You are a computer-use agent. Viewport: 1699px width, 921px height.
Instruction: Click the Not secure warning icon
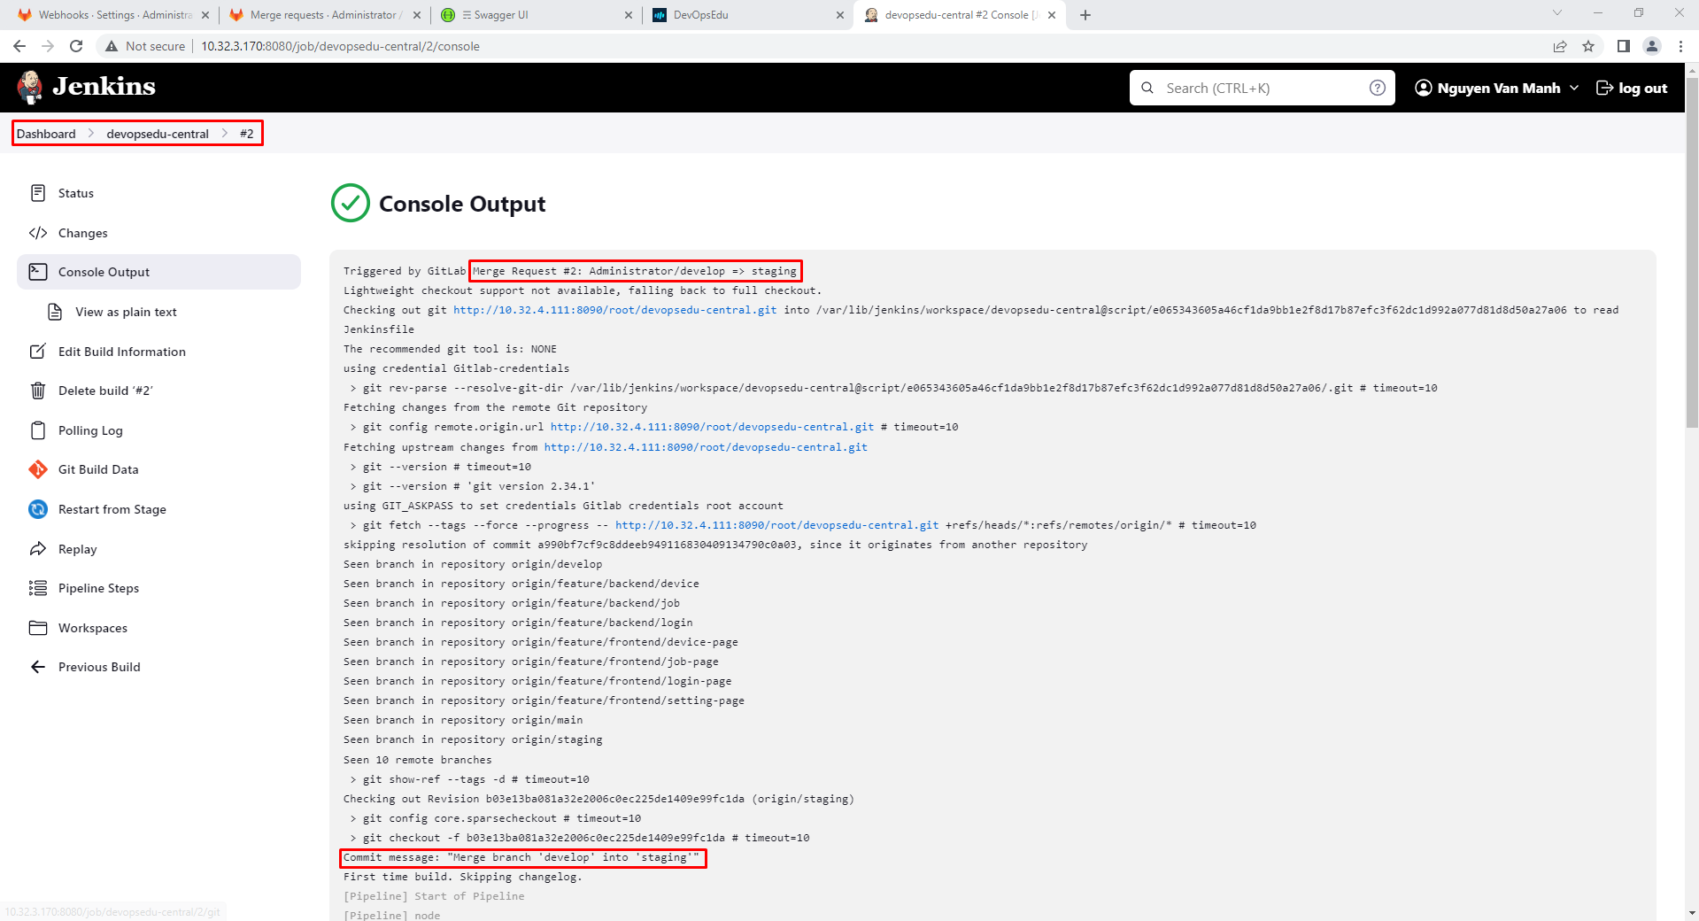(x=112, y=46)
